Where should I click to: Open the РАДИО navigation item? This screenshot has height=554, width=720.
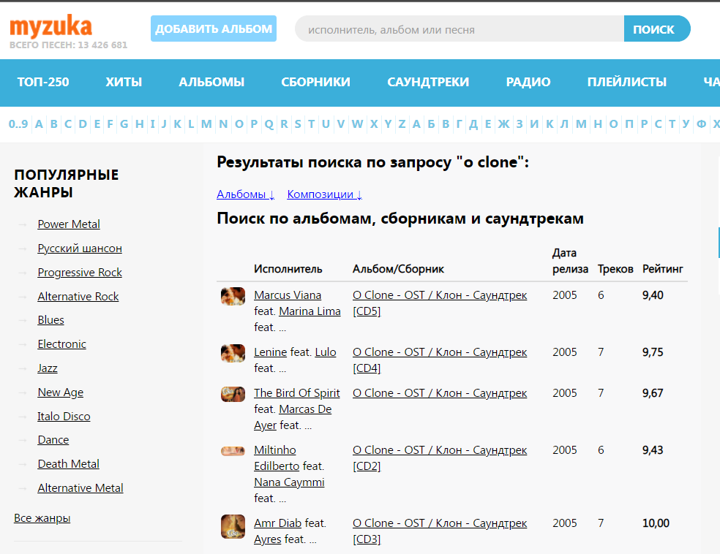tap(528, 82)
